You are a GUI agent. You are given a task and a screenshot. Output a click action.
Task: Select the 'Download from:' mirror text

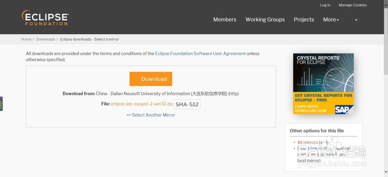point(151,94)
